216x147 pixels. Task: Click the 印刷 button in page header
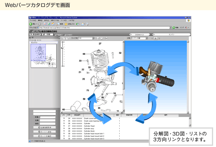[48, 35]
